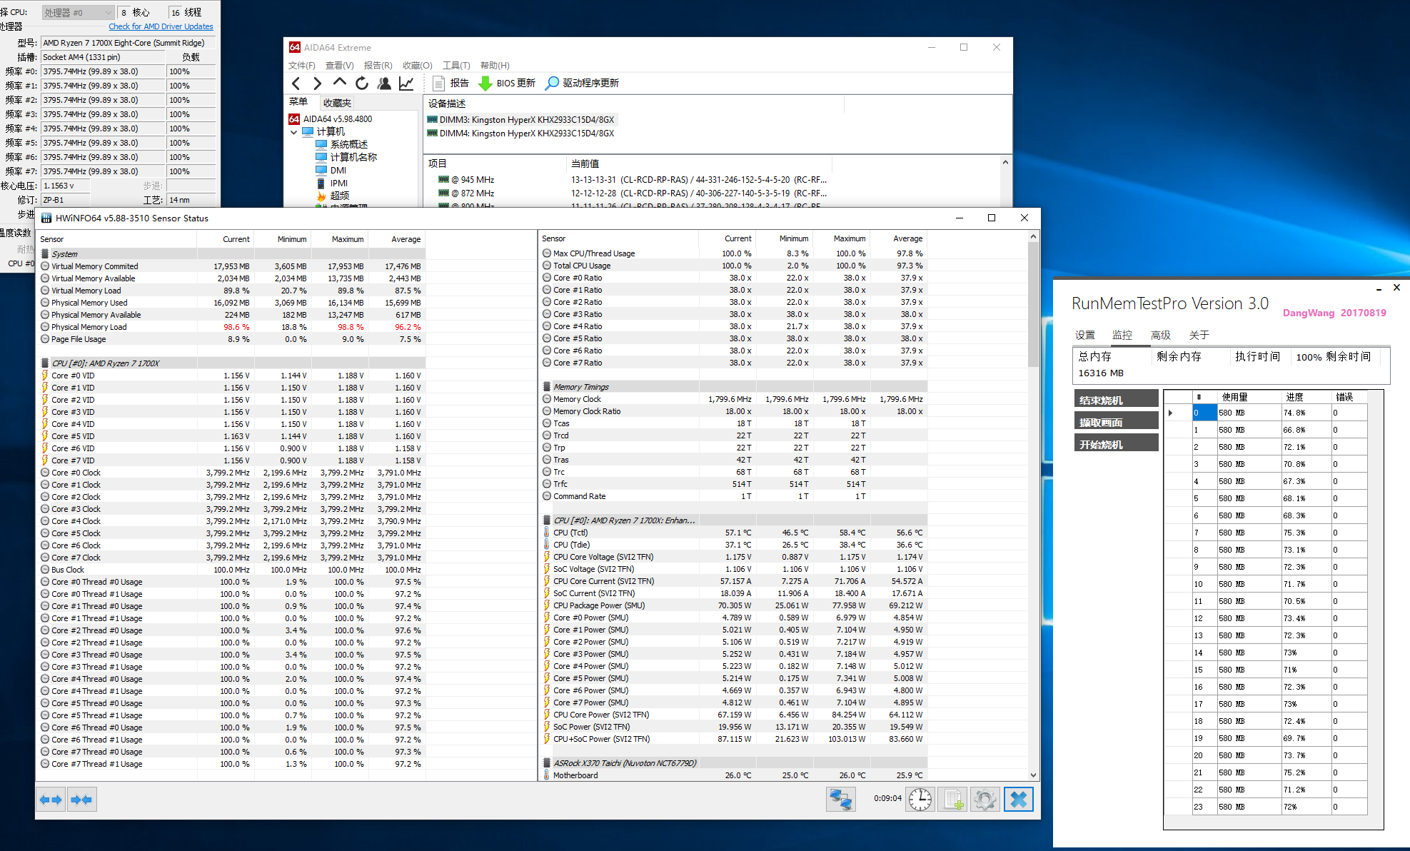
Task: Open AIDA64 文件(F) menu
Action: (302, 66)
